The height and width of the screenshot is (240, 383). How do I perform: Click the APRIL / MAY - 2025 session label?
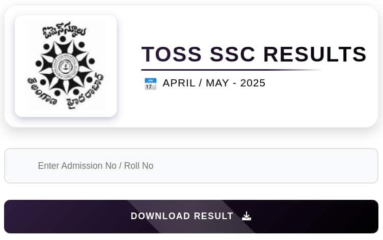pyautogui.click(x=214, y=83)
